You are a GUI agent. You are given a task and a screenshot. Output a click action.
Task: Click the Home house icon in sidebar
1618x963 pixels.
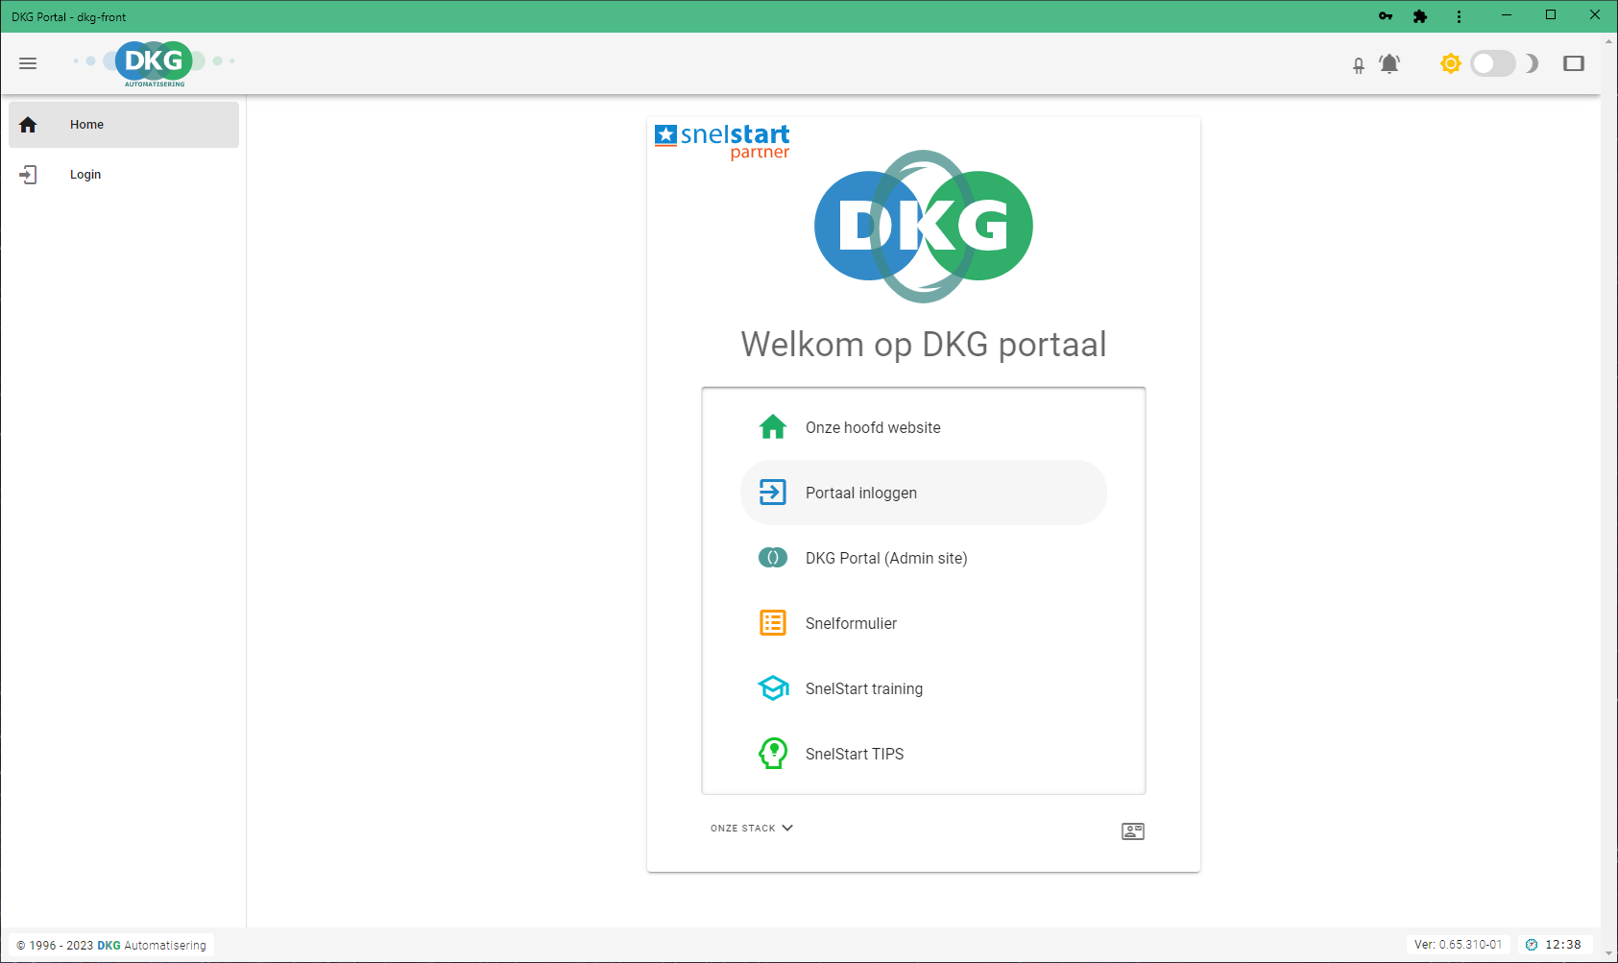pyautogui.click(x=28, y=125)
